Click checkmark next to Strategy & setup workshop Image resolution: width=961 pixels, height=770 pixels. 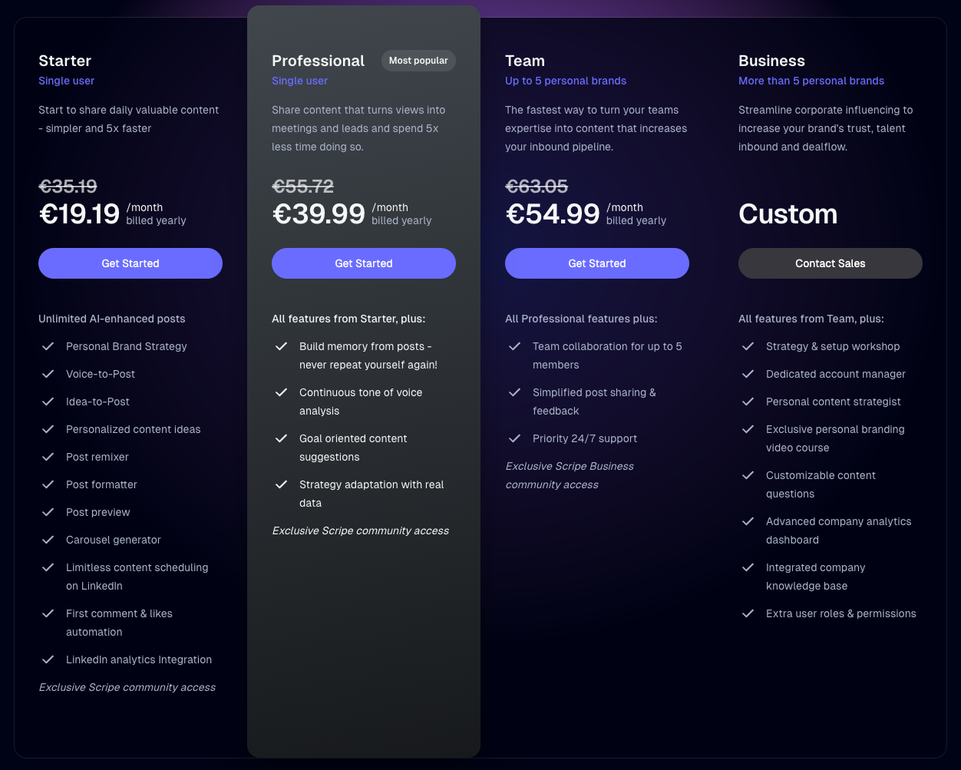[748, 346]
